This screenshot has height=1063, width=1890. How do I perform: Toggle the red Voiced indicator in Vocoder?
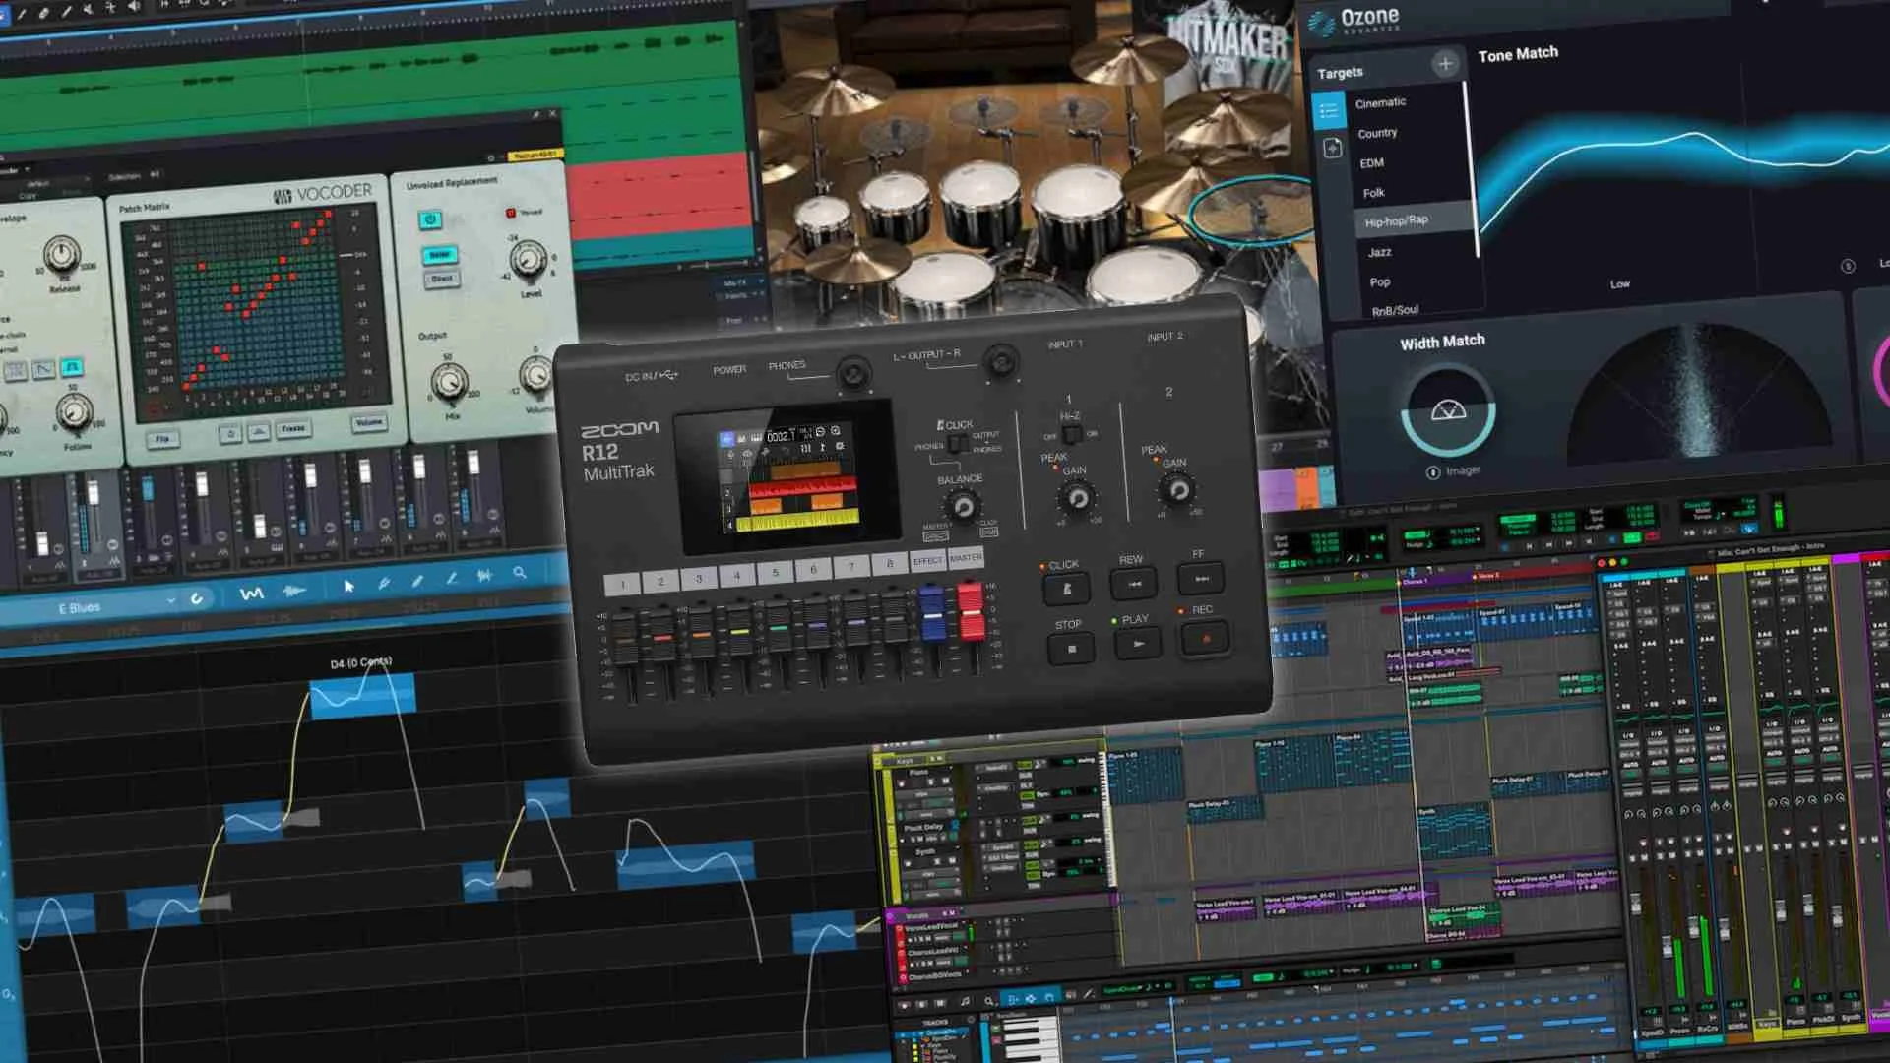point(511,213)
